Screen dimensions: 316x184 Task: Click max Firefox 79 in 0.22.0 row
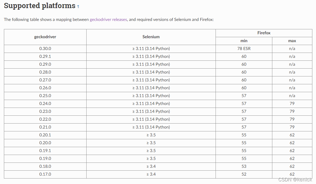[292, 119]
